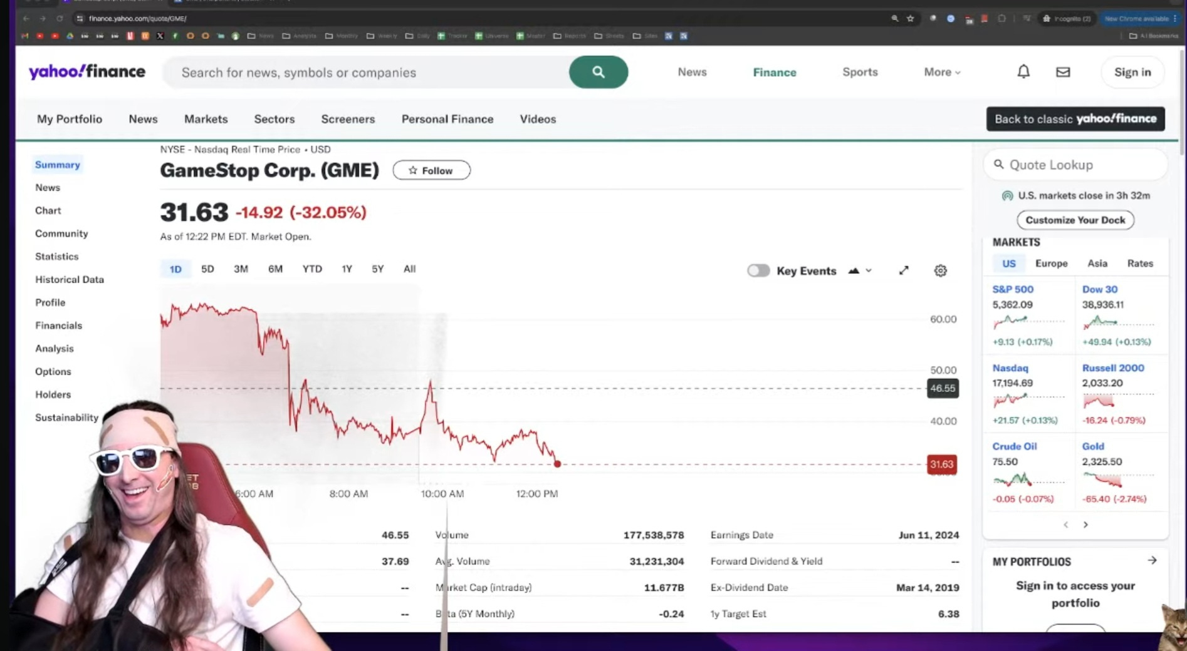Open Sectors in nav bar

(x=274, y=119)
